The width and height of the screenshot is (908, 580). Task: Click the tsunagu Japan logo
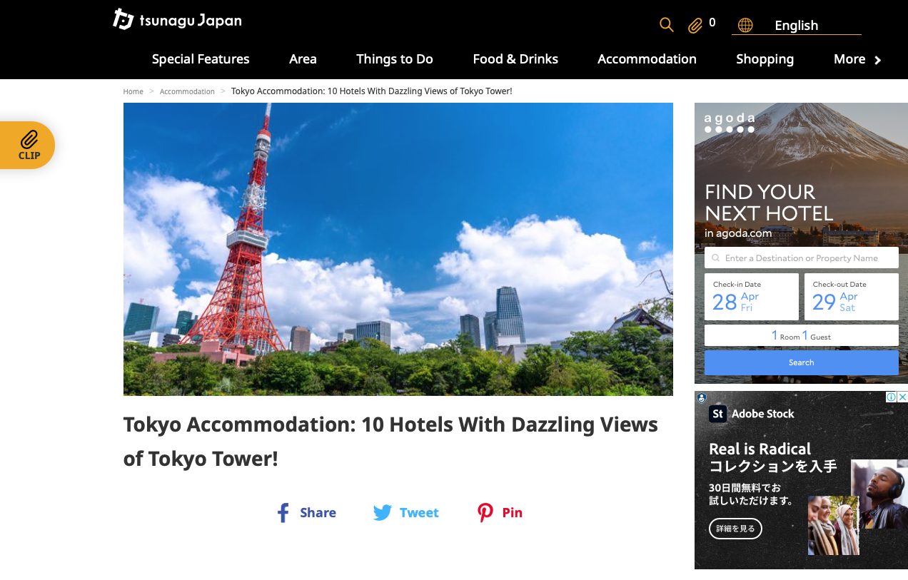[x=177, y=20]
